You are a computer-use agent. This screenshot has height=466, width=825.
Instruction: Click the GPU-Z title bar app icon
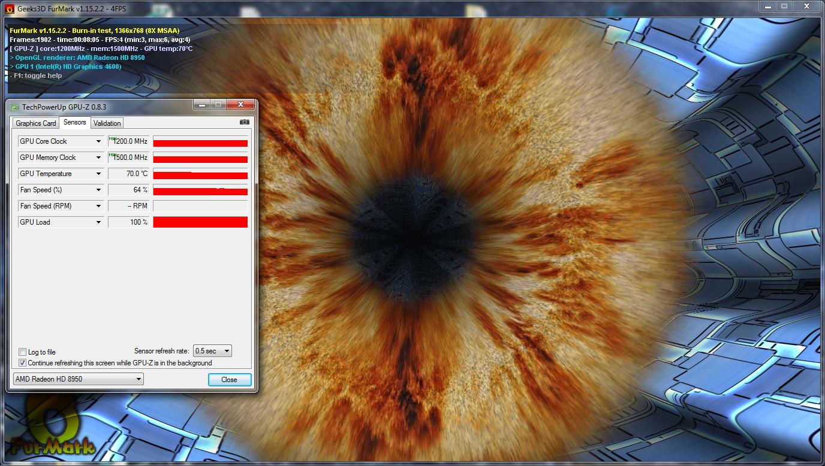[x=14, y=107]
